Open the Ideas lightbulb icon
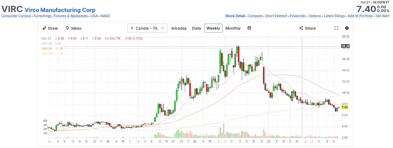The width and height of the screenshot is (393, 148). coord(67,28)
